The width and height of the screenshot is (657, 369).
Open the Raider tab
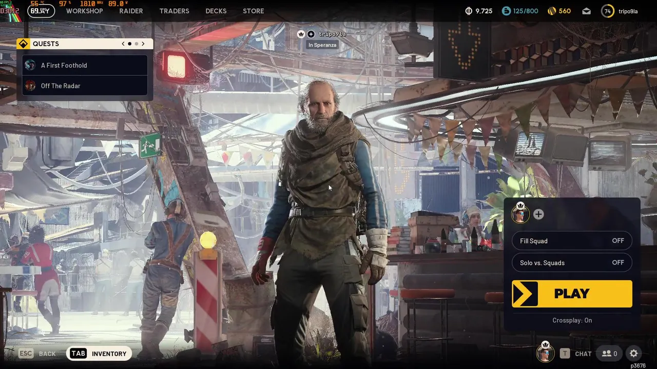click(x=131, y=11)
